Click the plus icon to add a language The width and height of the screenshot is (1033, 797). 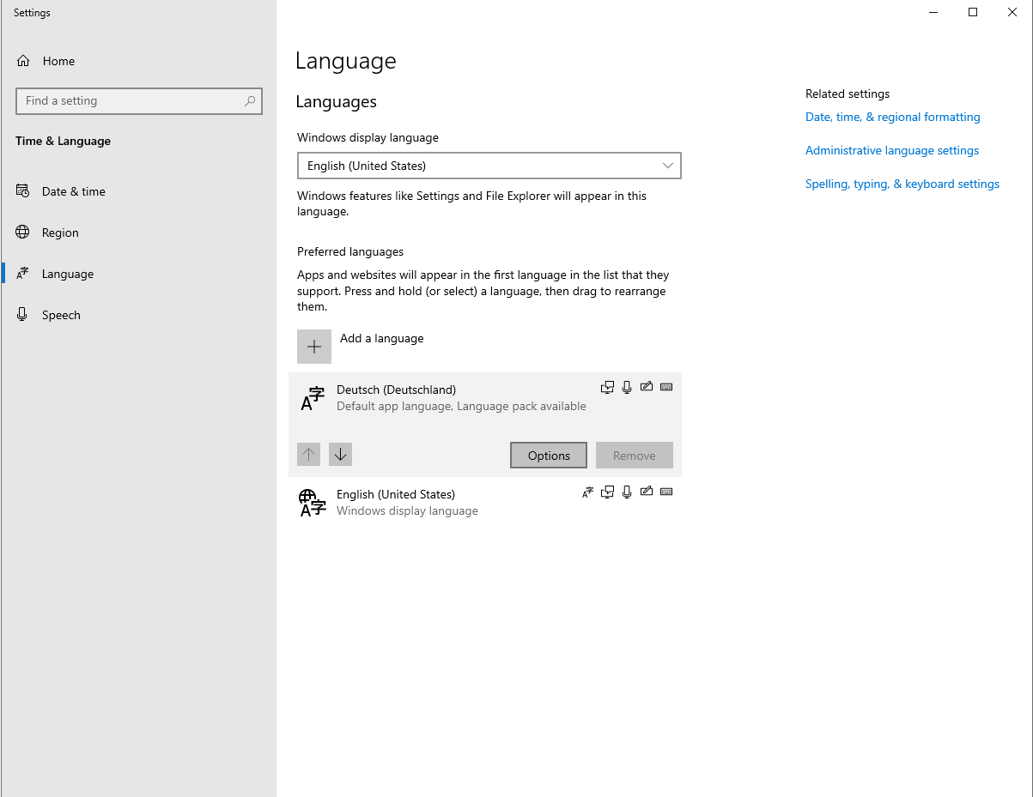(313, 347)
